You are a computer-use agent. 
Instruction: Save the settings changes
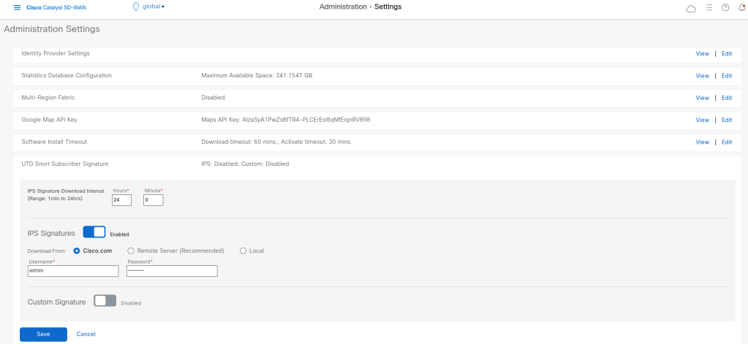[43, 334]
